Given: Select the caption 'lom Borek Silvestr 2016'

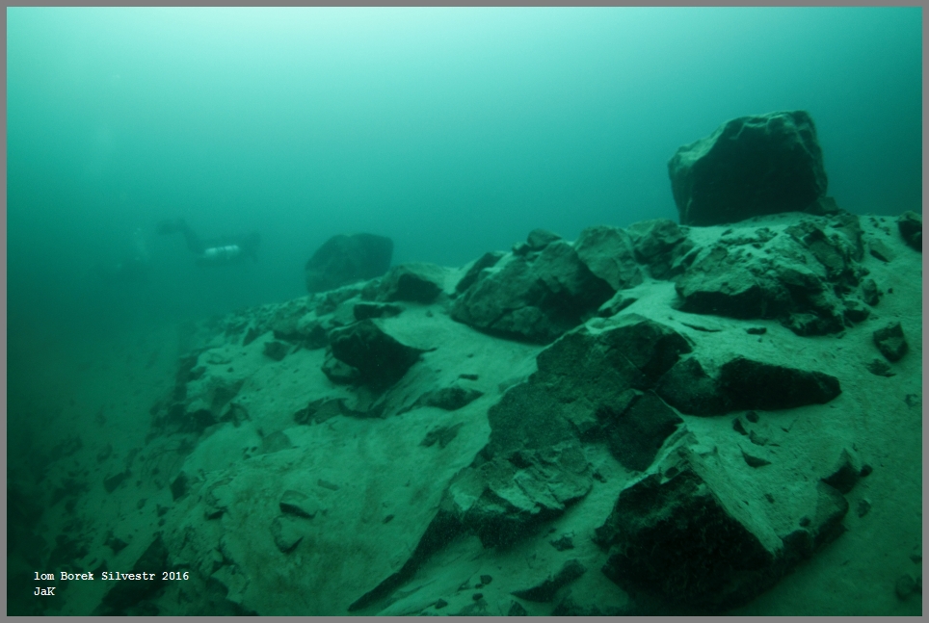Looking at the screenshot, I should tap(112, 576).
